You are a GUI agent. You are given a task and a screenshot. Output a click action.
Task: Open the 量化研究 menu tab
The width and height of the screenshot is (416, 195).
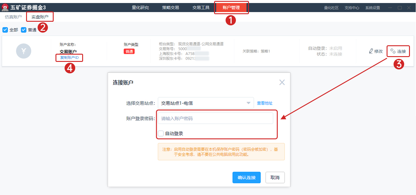click(x=140, y=8)
